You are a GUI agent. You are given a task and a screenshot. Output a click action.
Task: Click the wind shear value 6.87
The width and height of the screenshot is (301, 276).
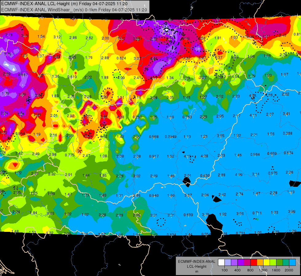point(202,58)
